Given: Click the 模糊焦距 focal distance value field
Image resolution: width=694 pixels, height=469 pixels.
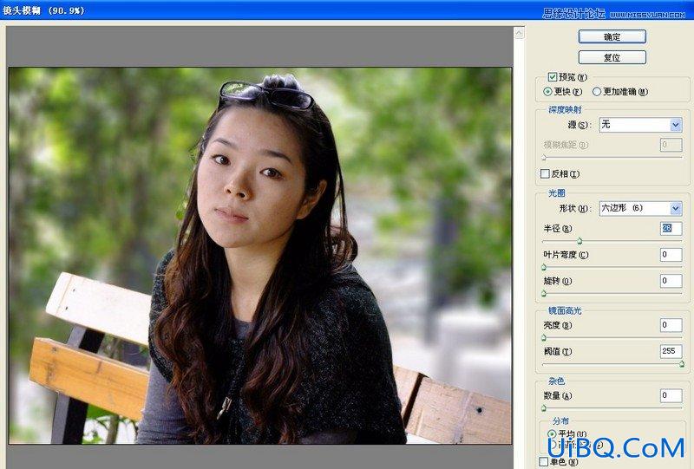Looking at the screenshot, I should (x=671, y=145).
